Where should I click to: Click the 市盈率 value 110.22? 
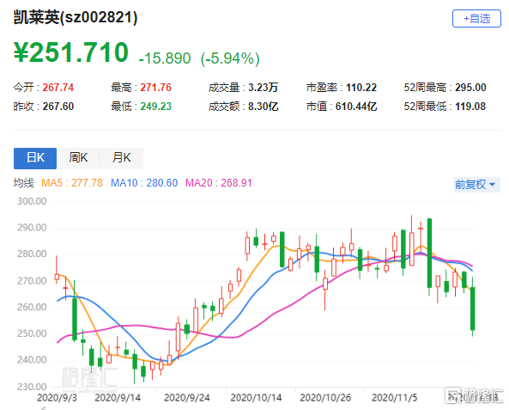click(x=361, y=88)
